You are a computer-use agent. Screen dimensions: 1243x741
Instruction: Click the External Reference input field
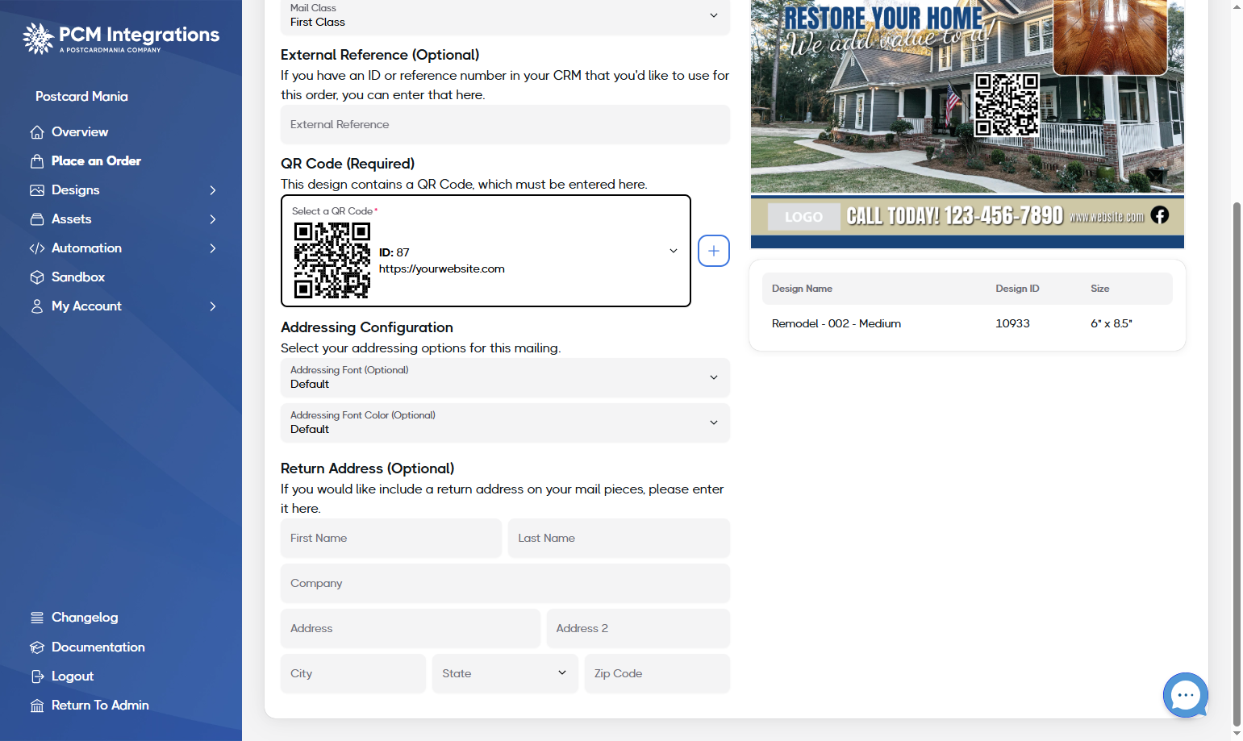point(505,124)
